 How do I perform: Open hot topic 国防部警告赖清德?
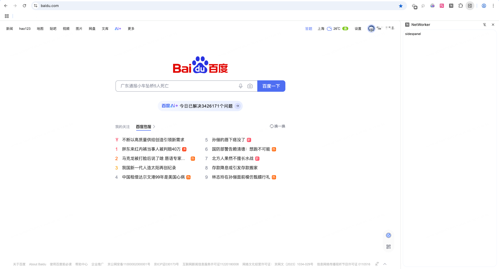(241, 149)
